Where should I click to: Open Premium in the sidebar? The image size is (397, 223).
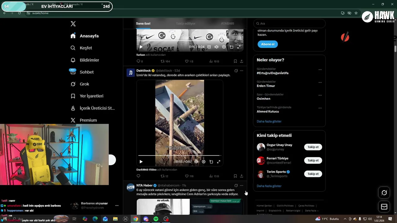click(84, 120)
